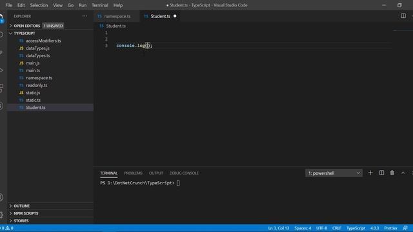Maximize terminal panel with up chevron
Screen dimensions: 413x232
[403, 173]
